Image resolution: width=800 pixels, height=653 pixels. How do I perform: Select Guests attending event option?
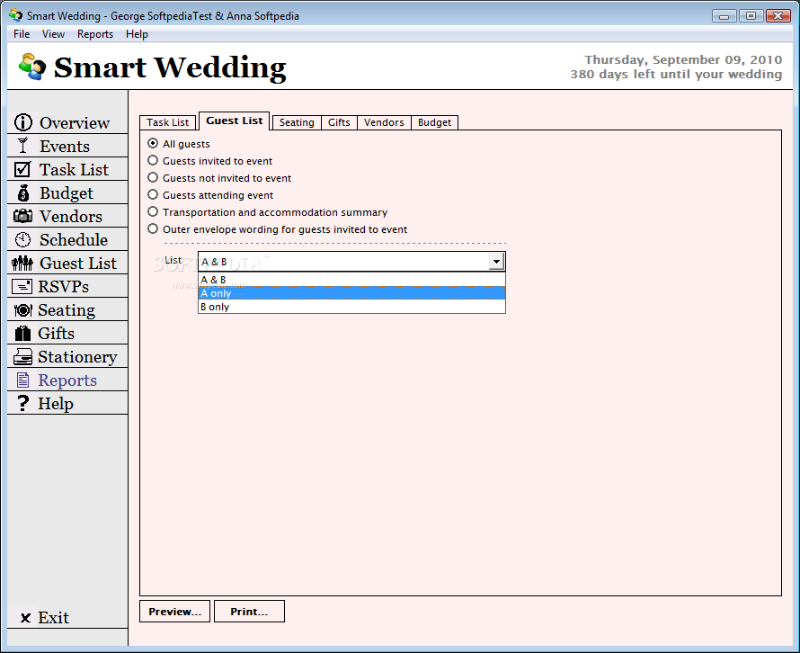tap(153, 194)
